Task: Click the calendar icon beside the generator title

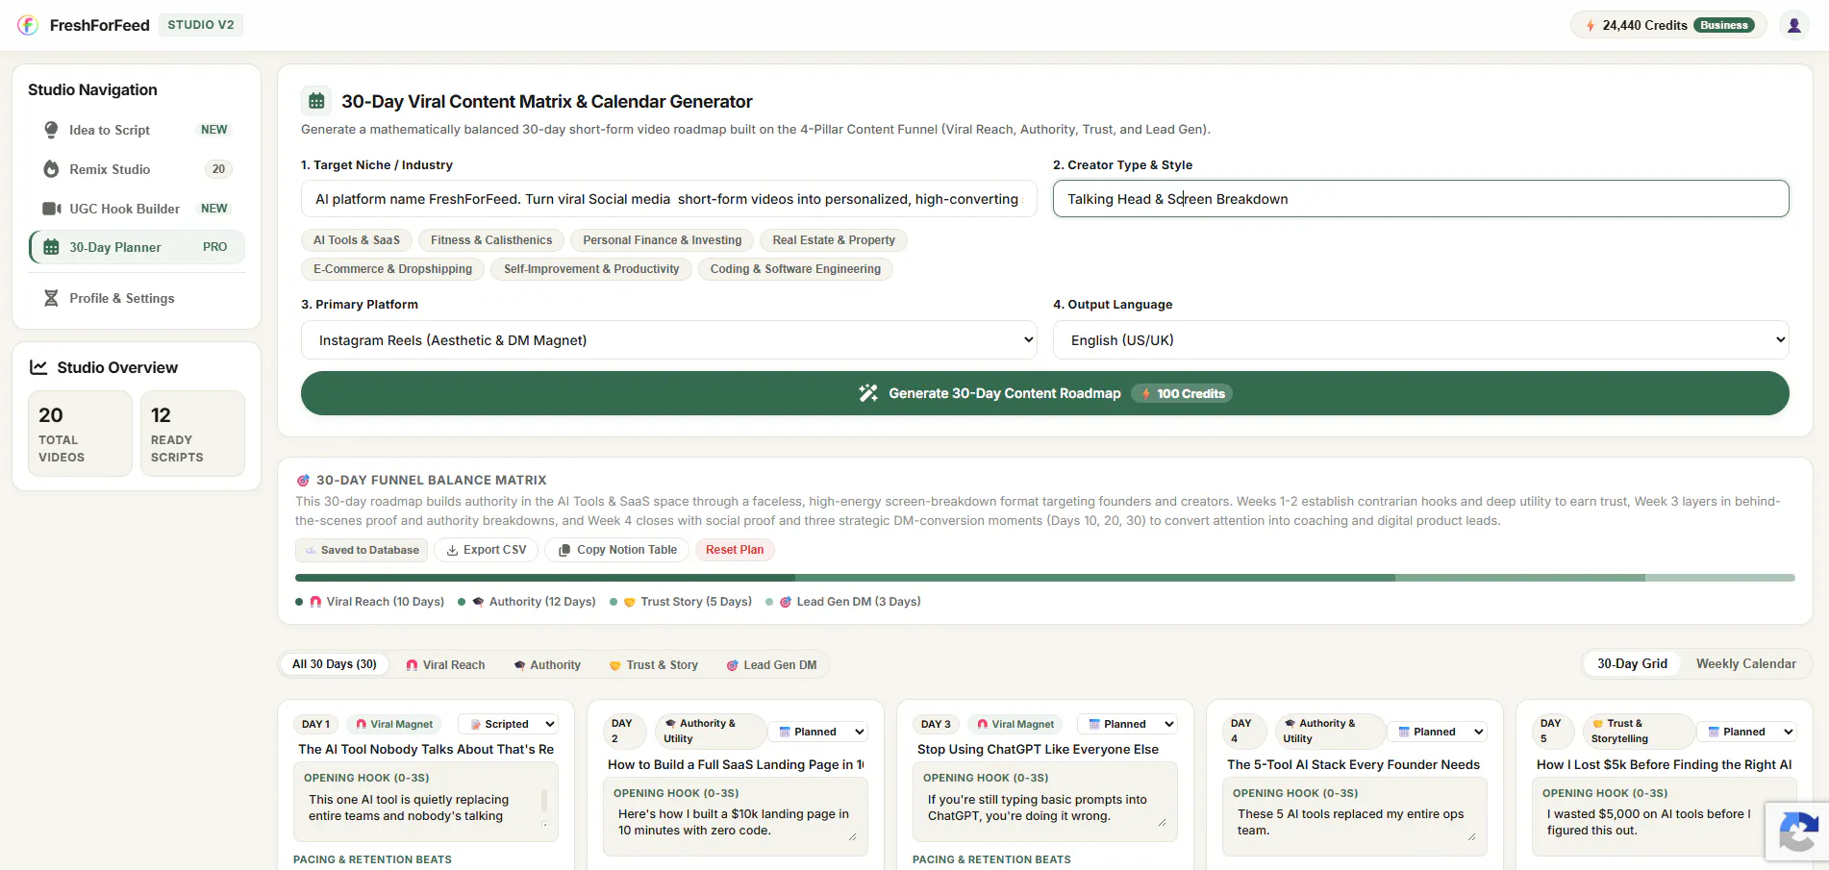Action: click(316, 101)
